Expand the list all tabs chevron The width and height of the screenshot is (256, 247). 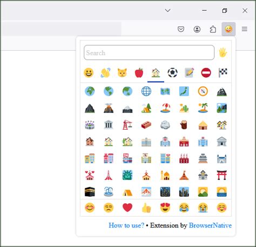click(167, 10)
